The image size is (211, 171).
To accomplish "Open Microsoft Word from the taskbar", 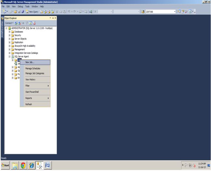I will [x=48, y=165].
